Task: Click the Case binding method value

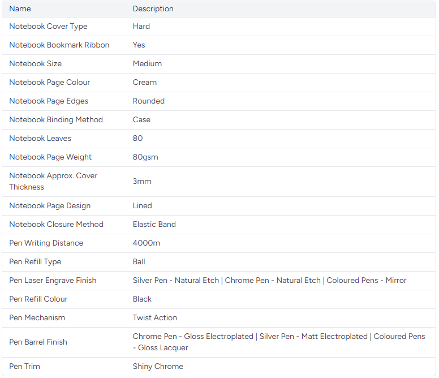Action: [141, 120]
